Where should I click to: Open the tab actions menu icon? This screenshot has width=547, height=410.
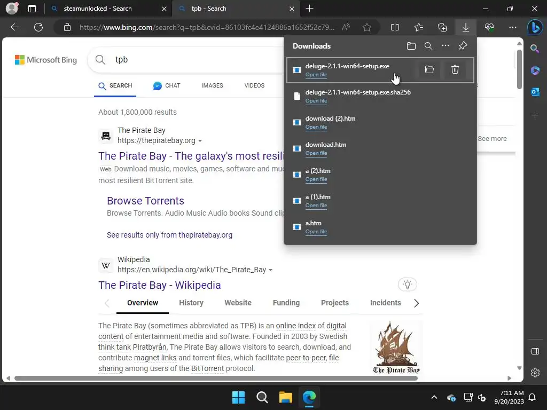pos(32,9)
